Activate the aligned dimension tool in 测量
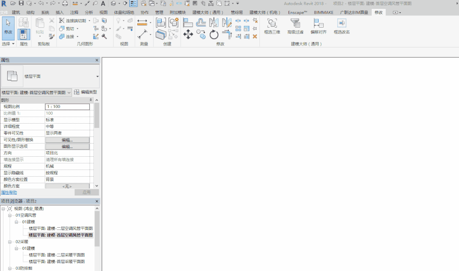The width and height of the screenshot is (459, 271). tap(142, 22)
